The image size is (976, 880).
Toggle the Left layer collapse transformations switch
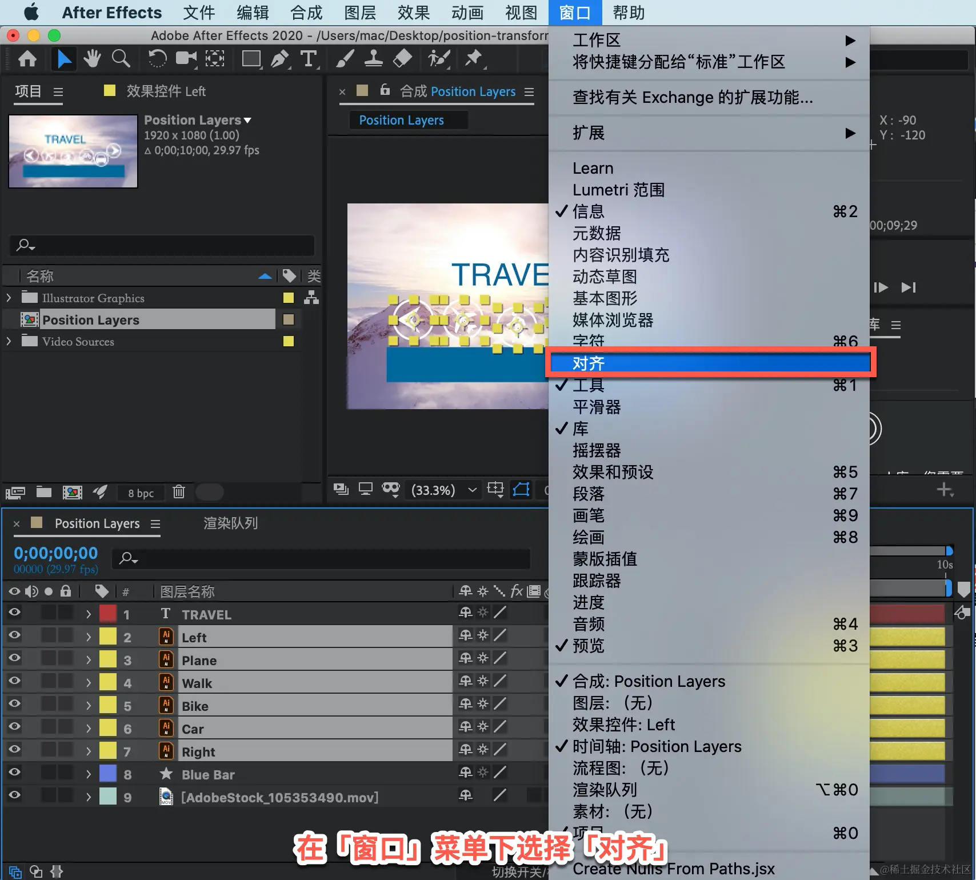coord(483,635)
